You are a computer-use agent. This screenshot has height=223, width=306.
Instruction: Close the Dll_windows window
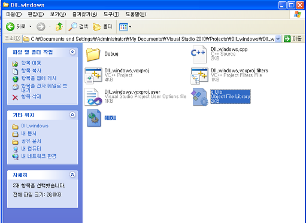[300, 5]
